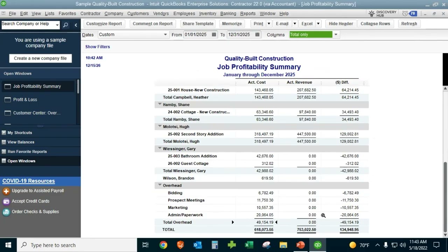Open the Vendors menu
This screenshot has width=448, height=252.
coord(161,14)
